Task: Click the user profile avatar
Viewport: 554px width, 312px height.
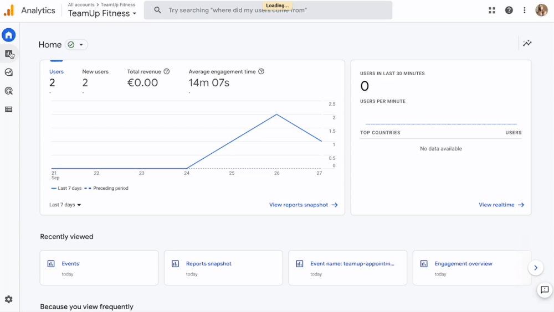Action: 541,11
